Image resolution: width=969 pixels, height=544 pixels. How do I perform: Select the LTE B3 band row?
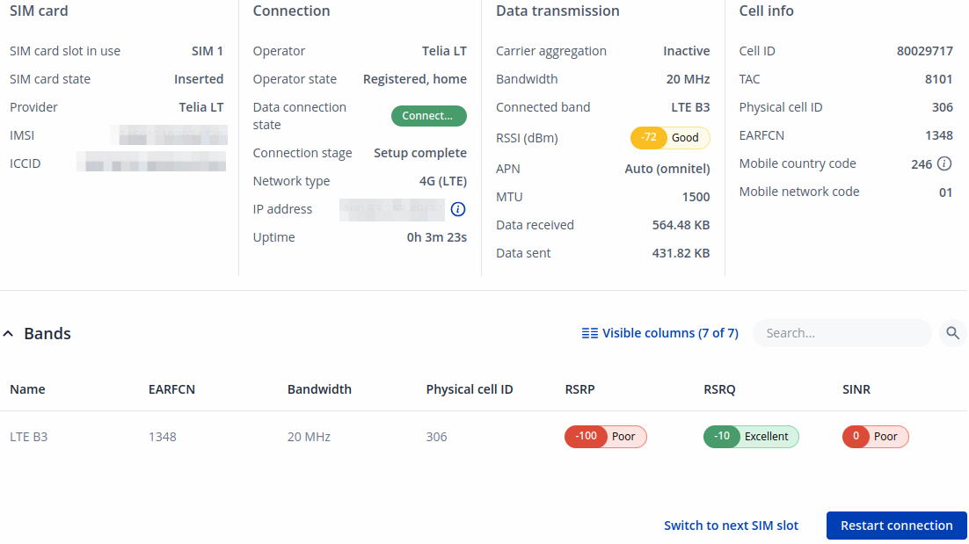tap(29, 437)
